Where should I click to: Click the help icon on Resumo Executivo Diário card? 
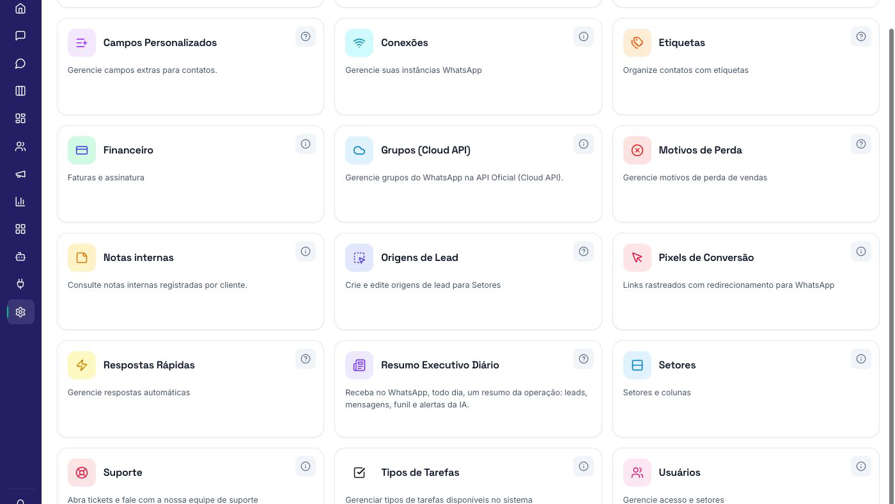coord(584,359)
